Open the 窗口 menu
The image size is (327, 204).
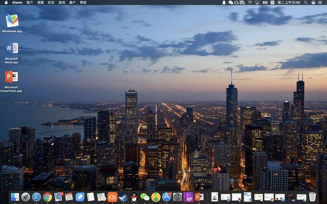click(72, 3)
